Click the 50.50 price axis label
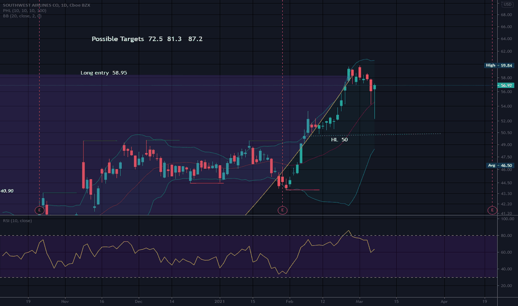This screenshot has width=518, height=306. tap(506, 132)
